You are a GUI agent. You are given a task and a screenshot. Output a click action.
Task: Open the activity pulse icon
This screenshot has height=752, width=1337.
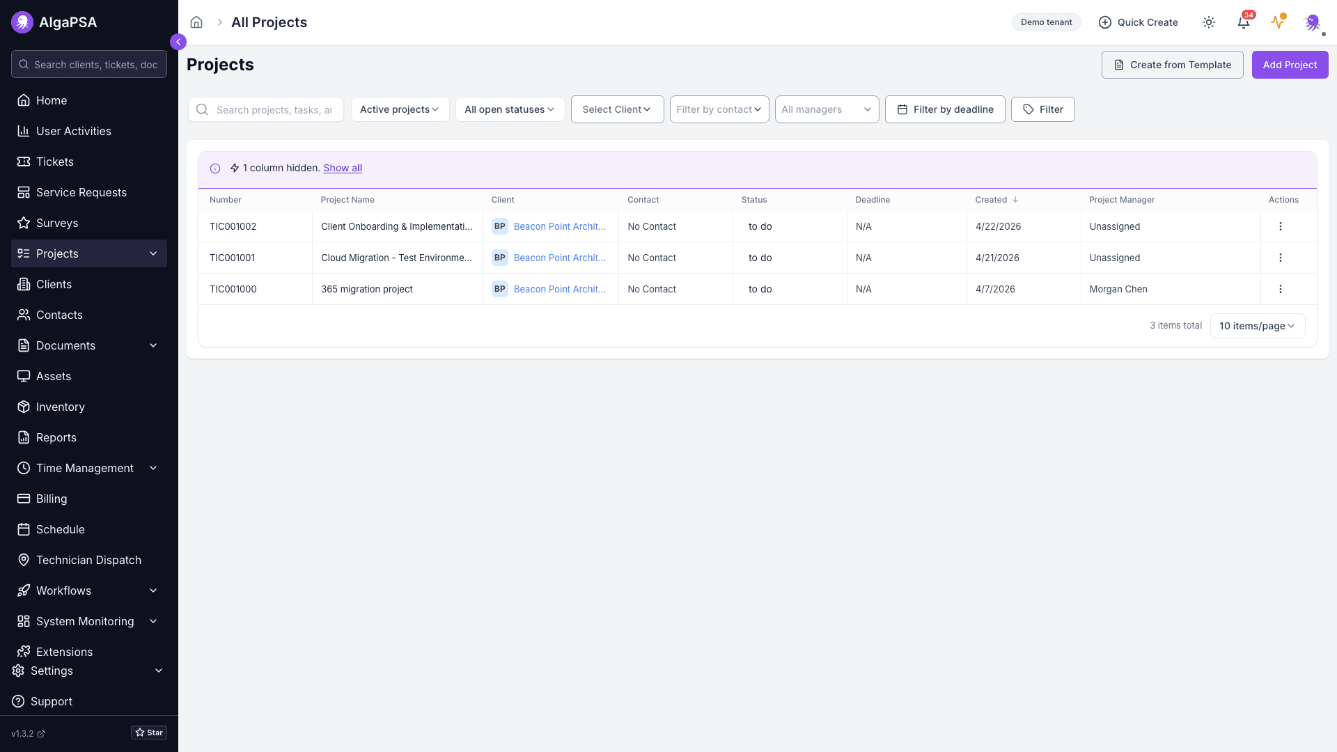(x=1277, y=22)
